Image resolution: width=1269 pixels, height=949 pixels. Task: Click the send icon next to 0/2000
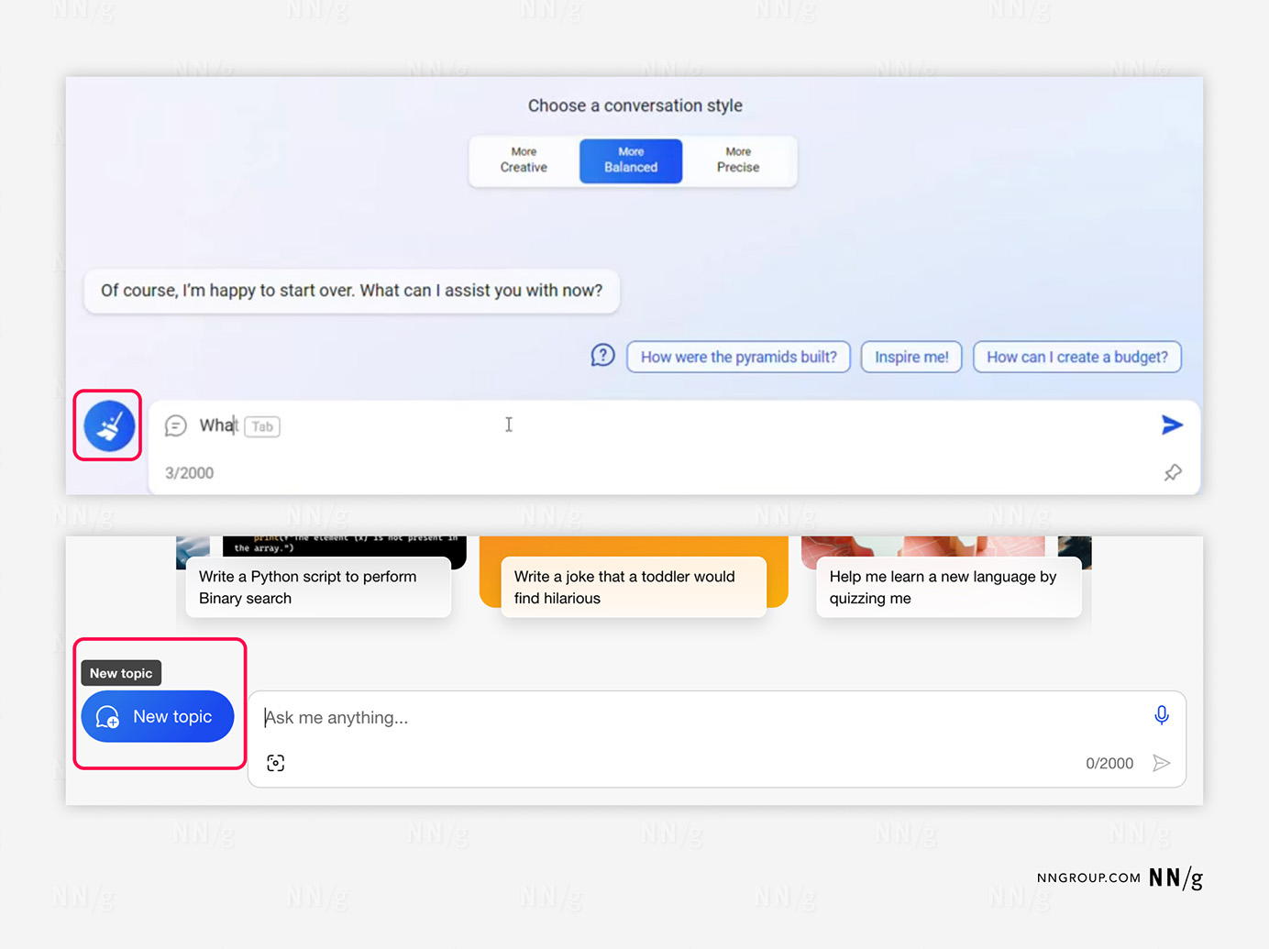coord(1162,763)
